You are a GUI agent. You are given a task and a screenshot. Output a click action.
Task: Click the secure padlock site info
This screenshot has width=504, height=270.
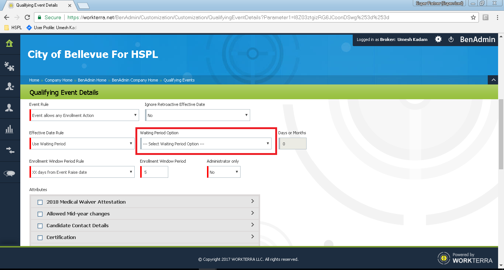pyautogui.click(x=39, y=17)
